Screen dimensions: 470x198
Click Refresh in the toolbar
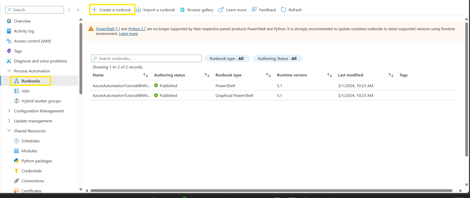point(291,10)
